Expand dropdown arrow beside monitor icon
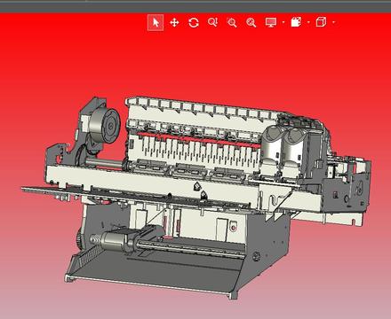Viewport: 391px width, 319px height. tap(283, 22)
